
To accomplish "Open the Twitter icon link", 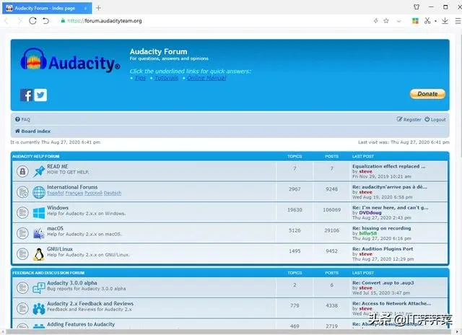I will pos(40,95).
